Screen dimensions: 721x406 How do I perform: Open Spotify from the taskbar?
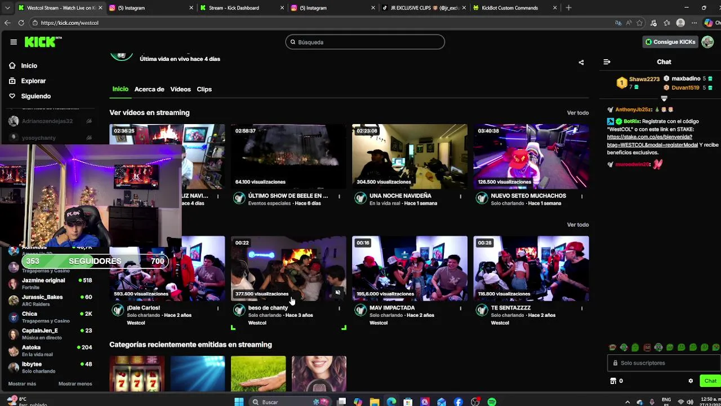tap(492, 402)
